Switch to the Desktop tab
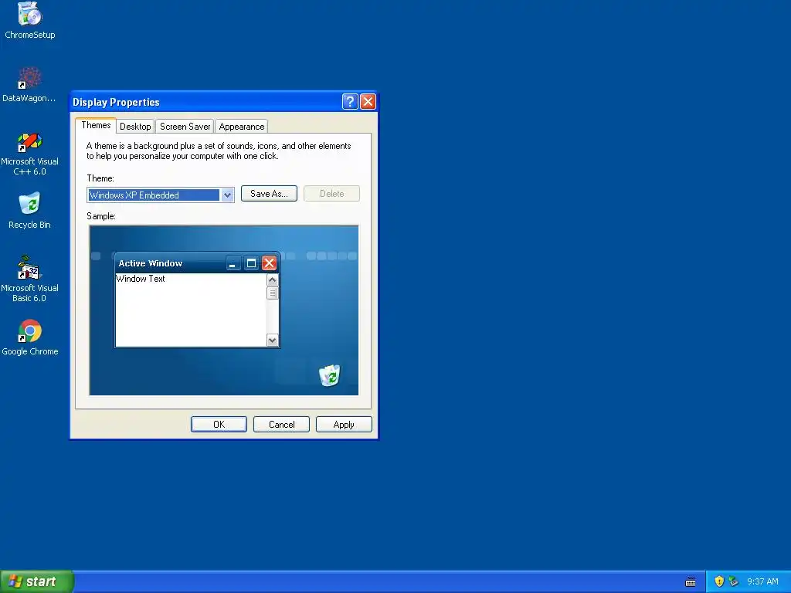The height and width of the screenshot is (593, 791). [x=135, y=127]
